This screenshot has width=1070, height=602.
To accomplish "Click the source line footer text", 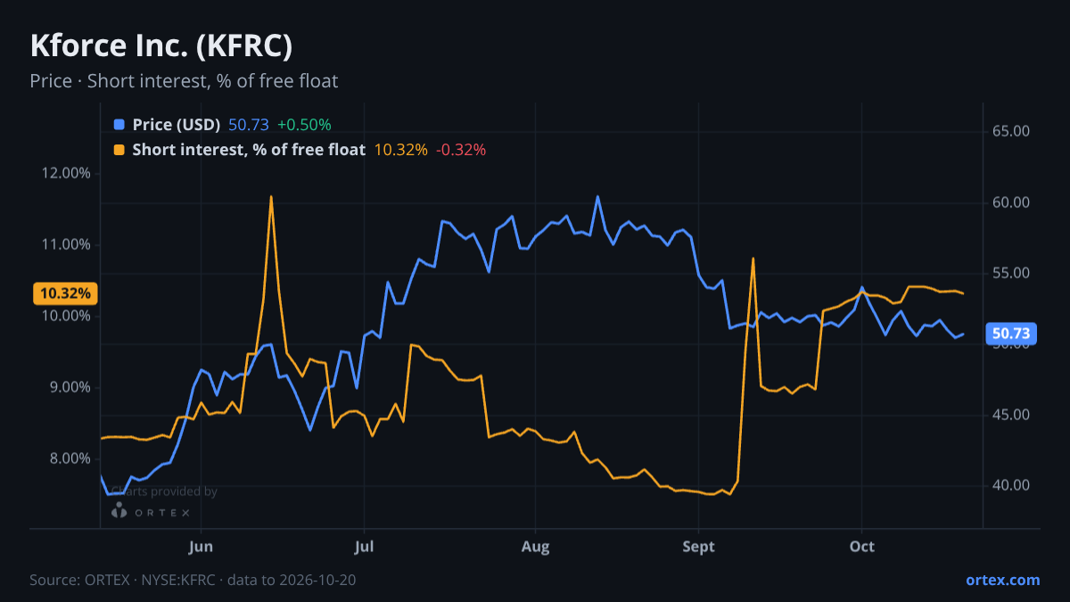I will (x=193, y=580).
